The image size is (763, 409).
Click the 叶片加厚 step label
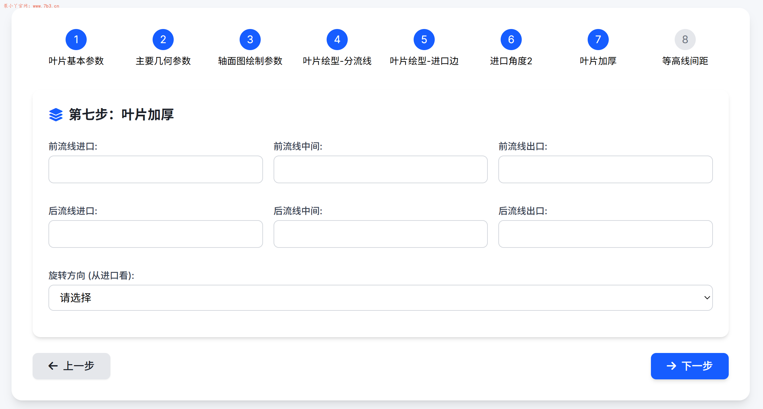[x=598, y=61]
